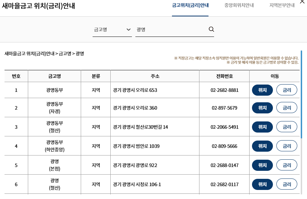Click the 전화번호 column header
The width and height of the screenshot is (307, 199).
coord(225,76)
